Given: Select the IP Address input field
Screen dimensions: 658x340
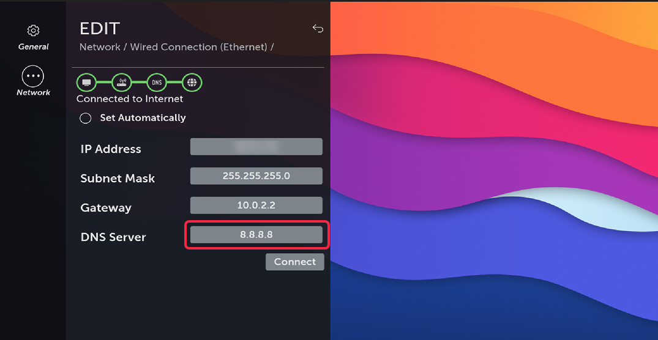Looking at the screenshot, I should (256, 147).
